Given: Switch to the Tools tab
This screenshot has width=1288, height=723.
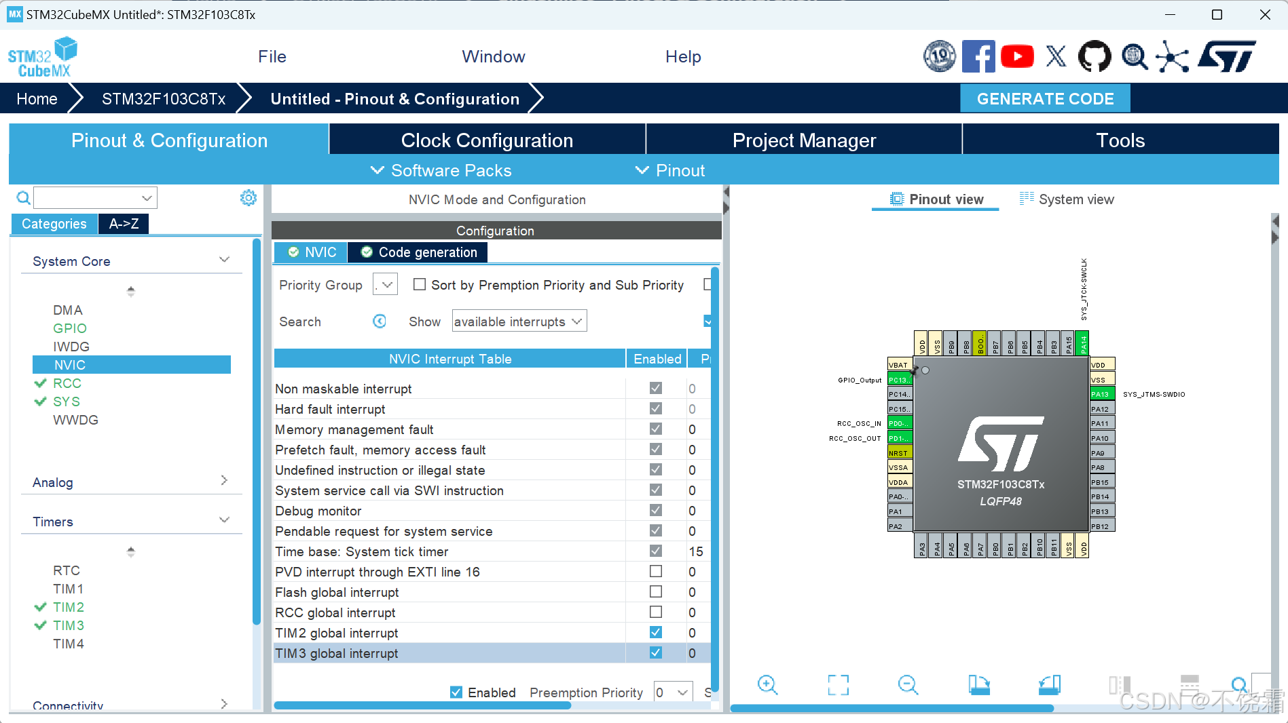Looking at the screenshot, I should coord(1120,140).
